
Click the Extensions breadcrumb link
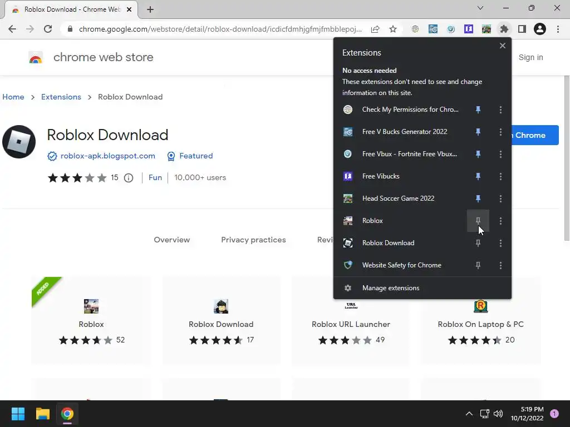61,97
